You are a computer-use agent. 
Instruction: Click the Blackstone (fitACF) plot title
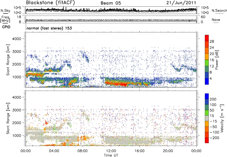(51, 3)
